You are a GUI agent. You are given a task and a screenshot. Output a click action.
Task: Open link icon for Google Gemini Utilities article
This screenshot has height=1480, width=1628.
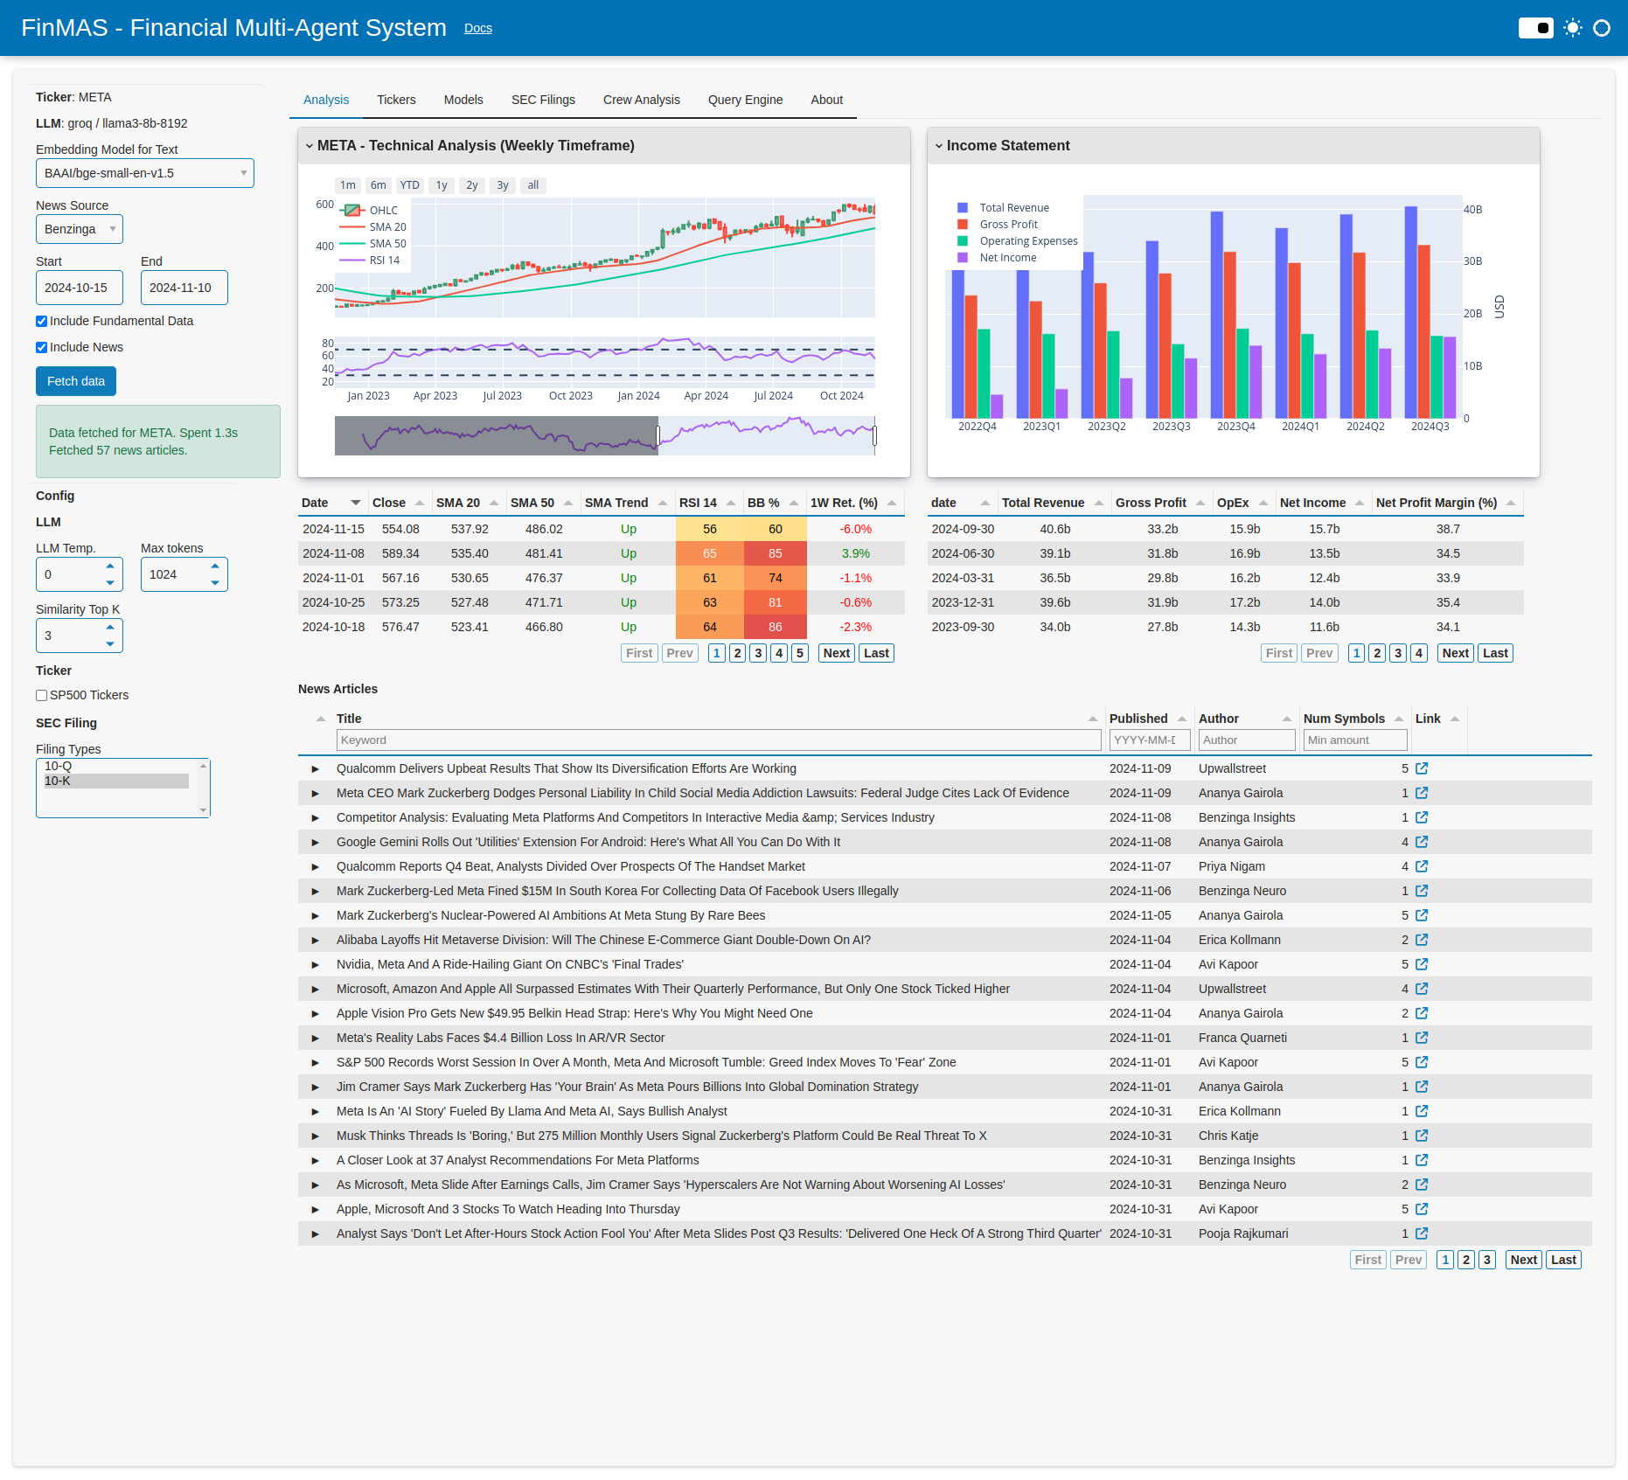(x=1422, y=842)
